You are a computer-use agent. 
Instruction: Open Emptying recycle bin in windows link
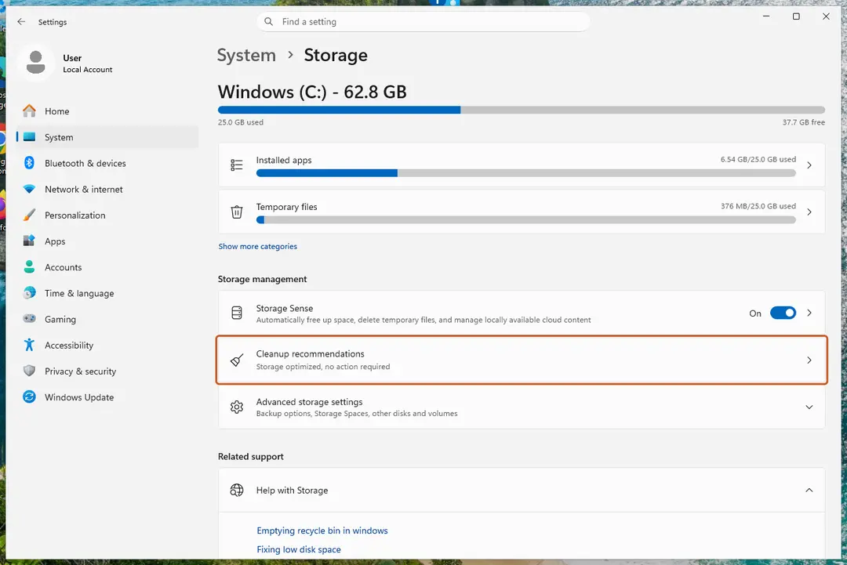[322, 531]
